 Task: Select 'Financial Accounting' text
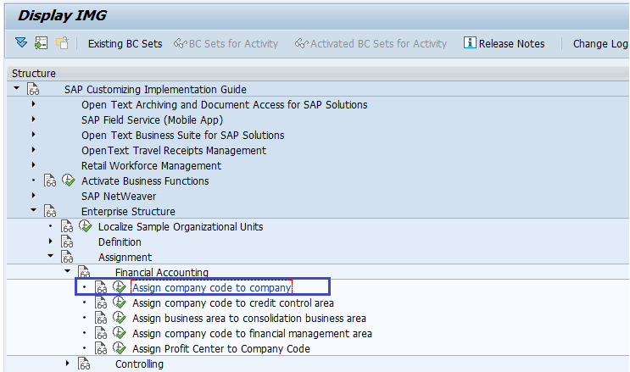pos(161,272)
